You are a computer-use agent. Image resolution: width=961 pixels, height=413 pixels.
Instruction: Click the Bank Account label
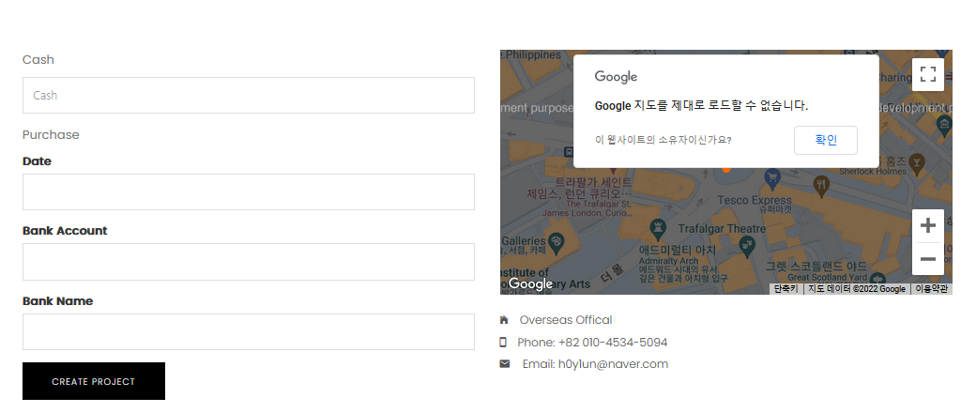point(65,230)
